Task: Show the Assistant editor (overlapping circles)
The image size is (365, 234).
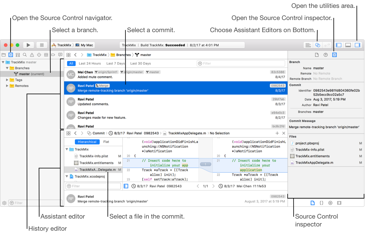Action: pos(317,45)
